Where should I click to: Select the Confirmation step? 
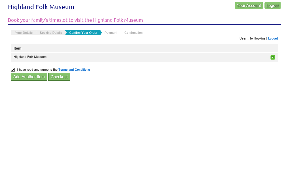[133, 33]
